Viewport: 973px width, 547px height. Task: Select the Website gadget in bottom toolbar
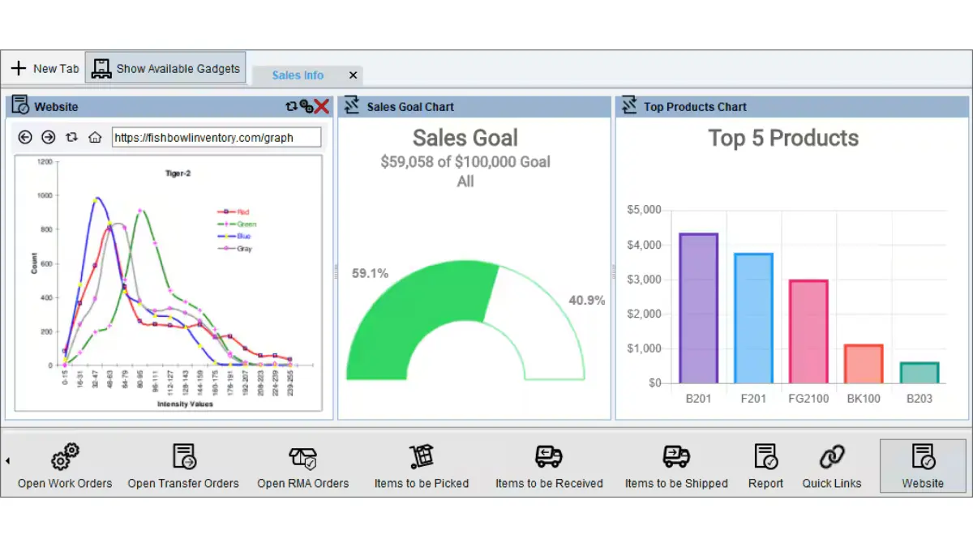922,466
